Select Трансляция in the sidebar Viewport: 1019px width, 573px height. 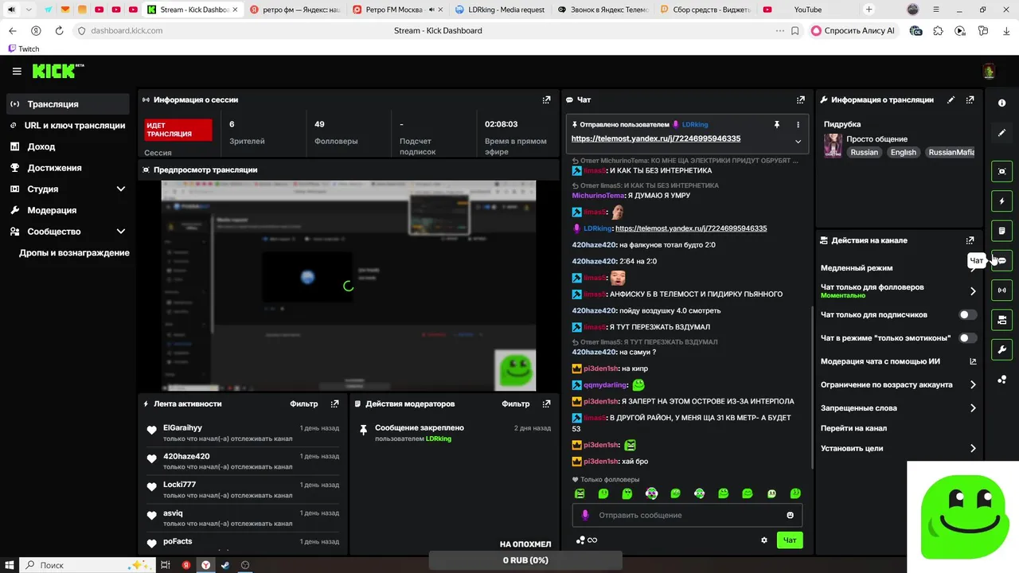[68, 104]
